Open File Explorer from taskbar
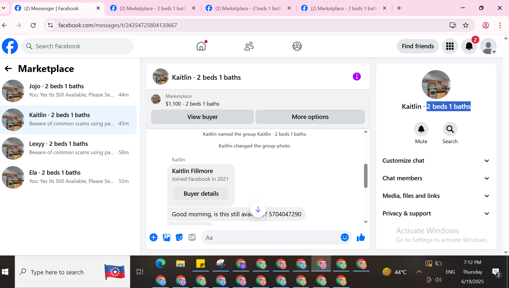Image resolution: width=509 pixels, height=288 pixels. tap(181, 263)
